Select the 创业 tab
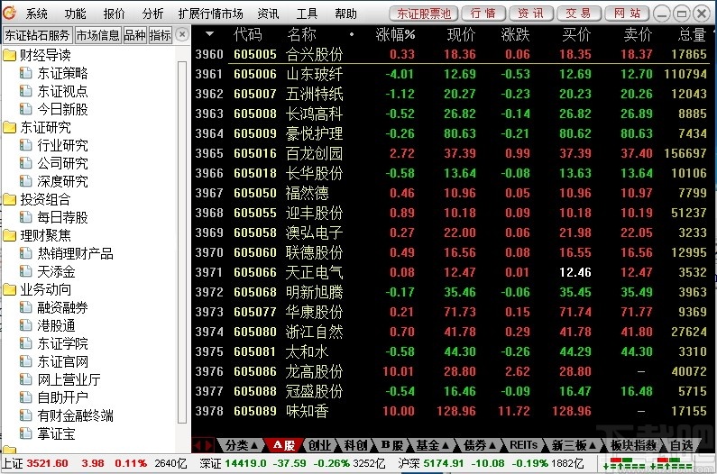 coord(319,445)
